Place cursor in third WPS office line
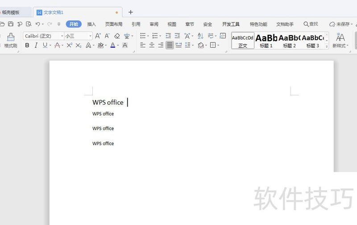 click(x=103, y=129)
